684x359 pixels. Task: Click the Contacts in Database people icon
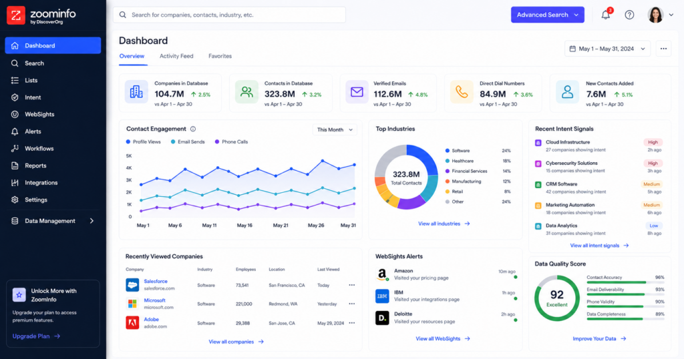click(246, 91)
